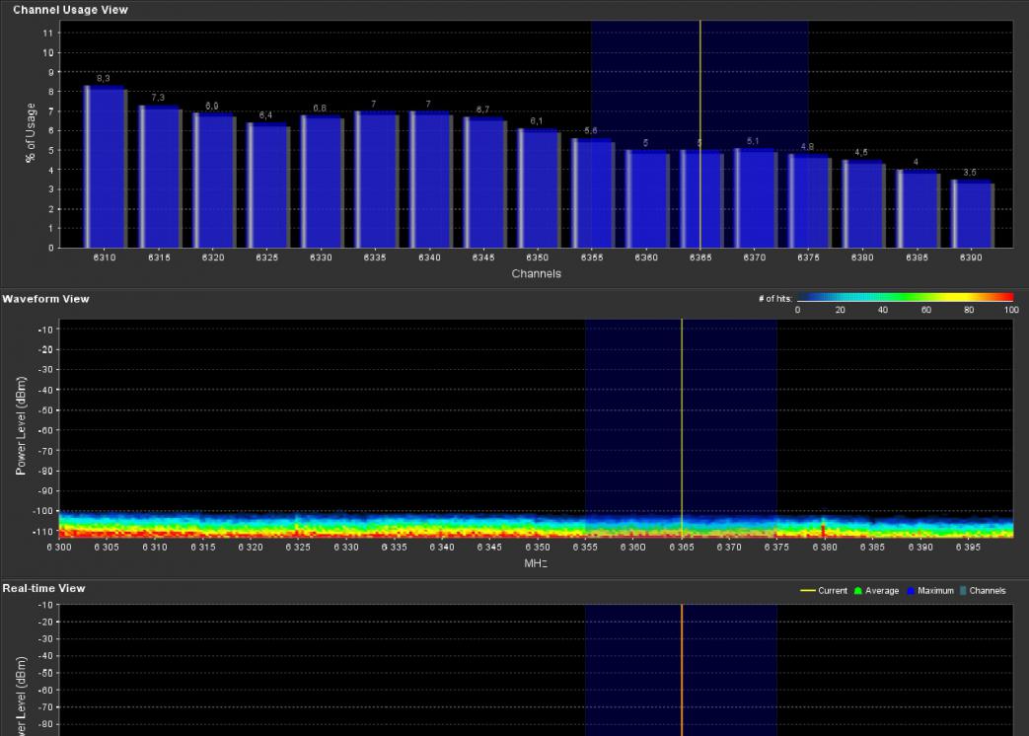This screenshot has height=736, width=1029.
Task: Click the 'Channel Usage View' panel title
Action: point(70,10)
